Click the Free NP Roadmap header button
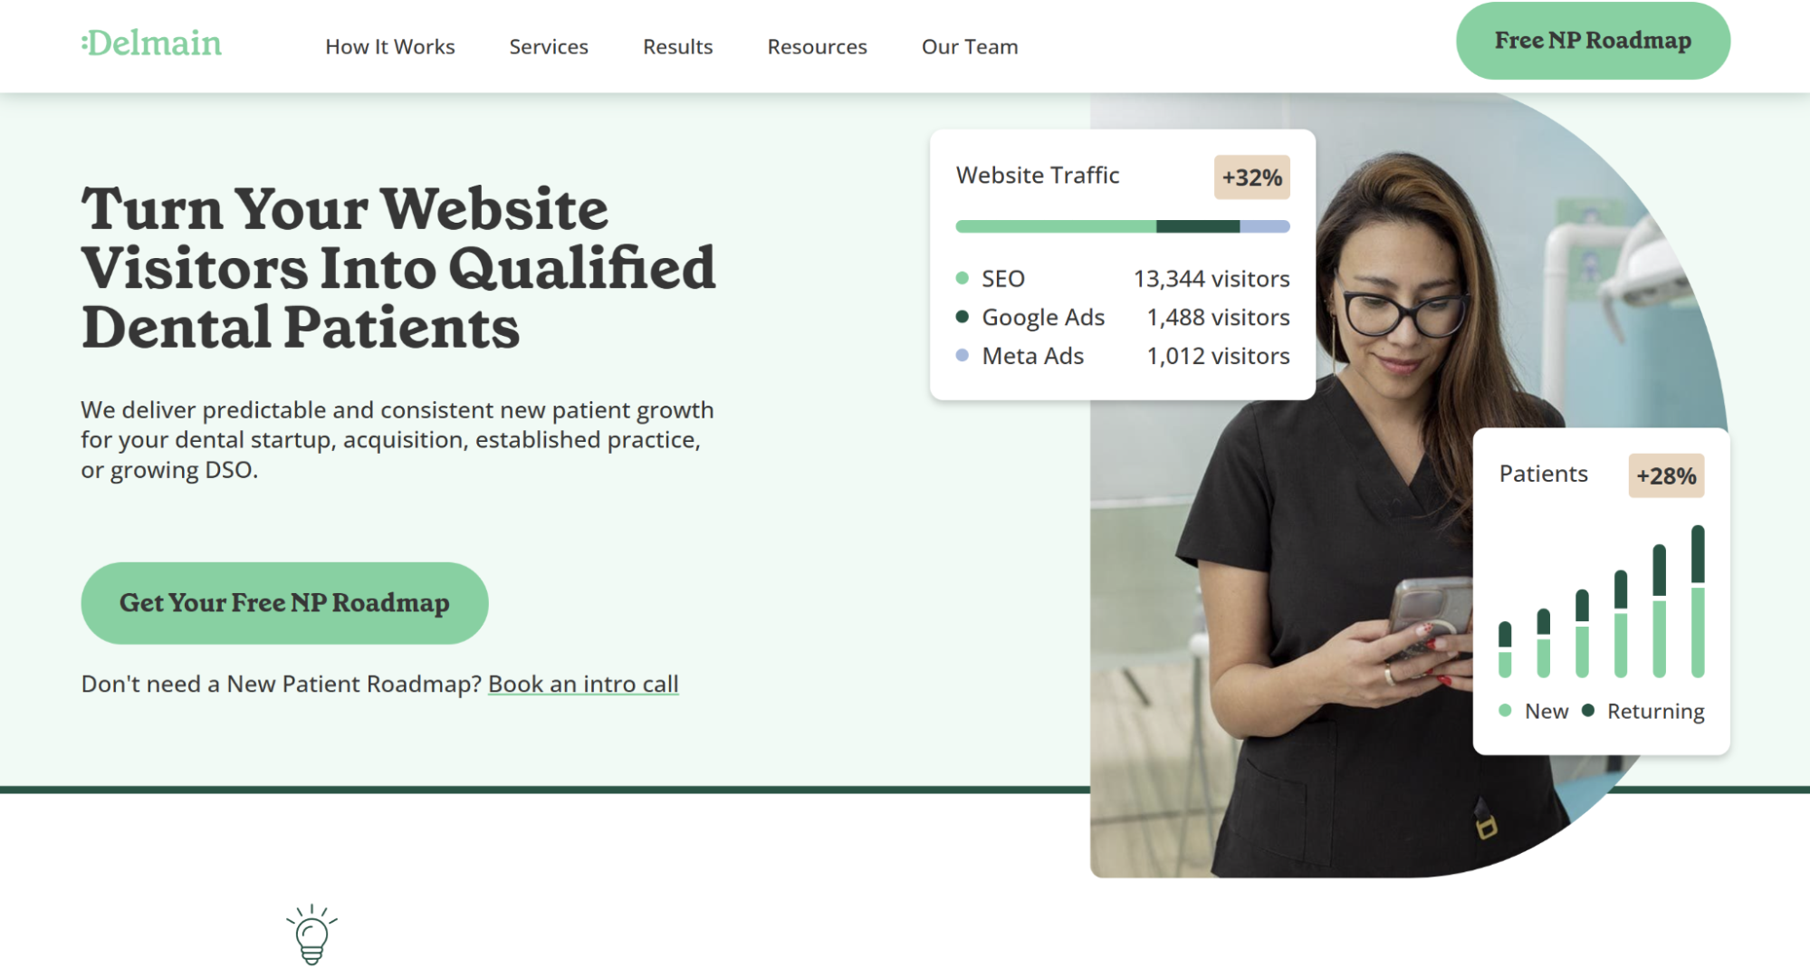 click(1593, 41)
